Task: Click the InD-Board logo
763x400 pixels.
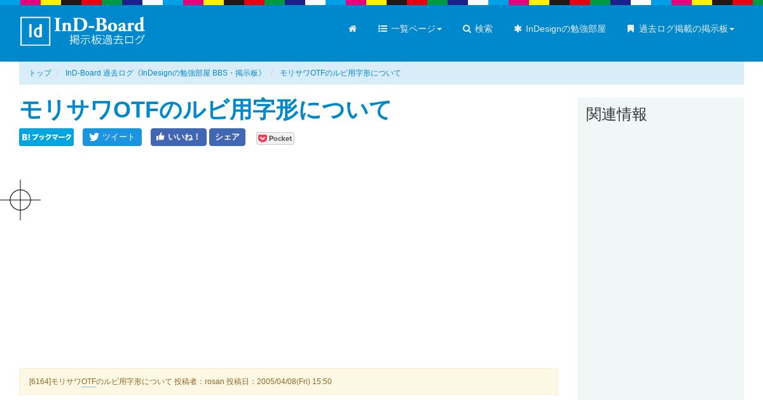Action: click(83, 31)
